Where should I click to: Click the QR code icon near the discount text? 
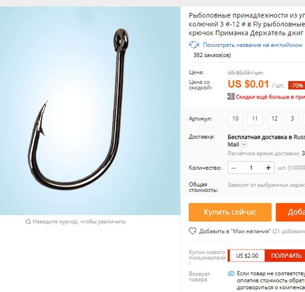coord(231,96)
